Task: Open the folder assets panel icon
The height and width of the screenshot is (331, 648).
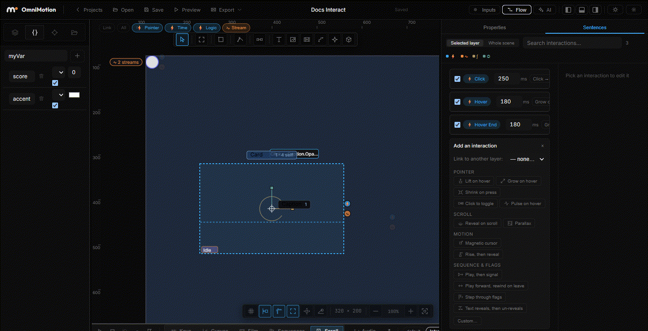Action: (74, 32)
